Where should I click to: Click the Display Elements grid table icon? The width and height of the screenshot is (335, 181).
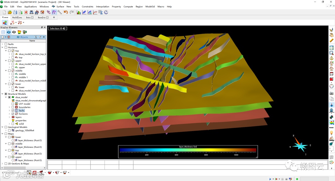click(x=3, y=32)
